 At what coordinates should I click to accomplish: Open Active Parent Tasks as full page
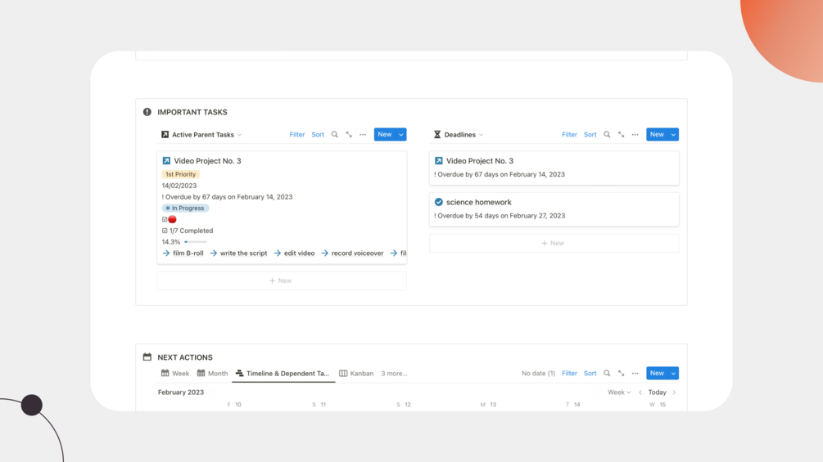349,135
